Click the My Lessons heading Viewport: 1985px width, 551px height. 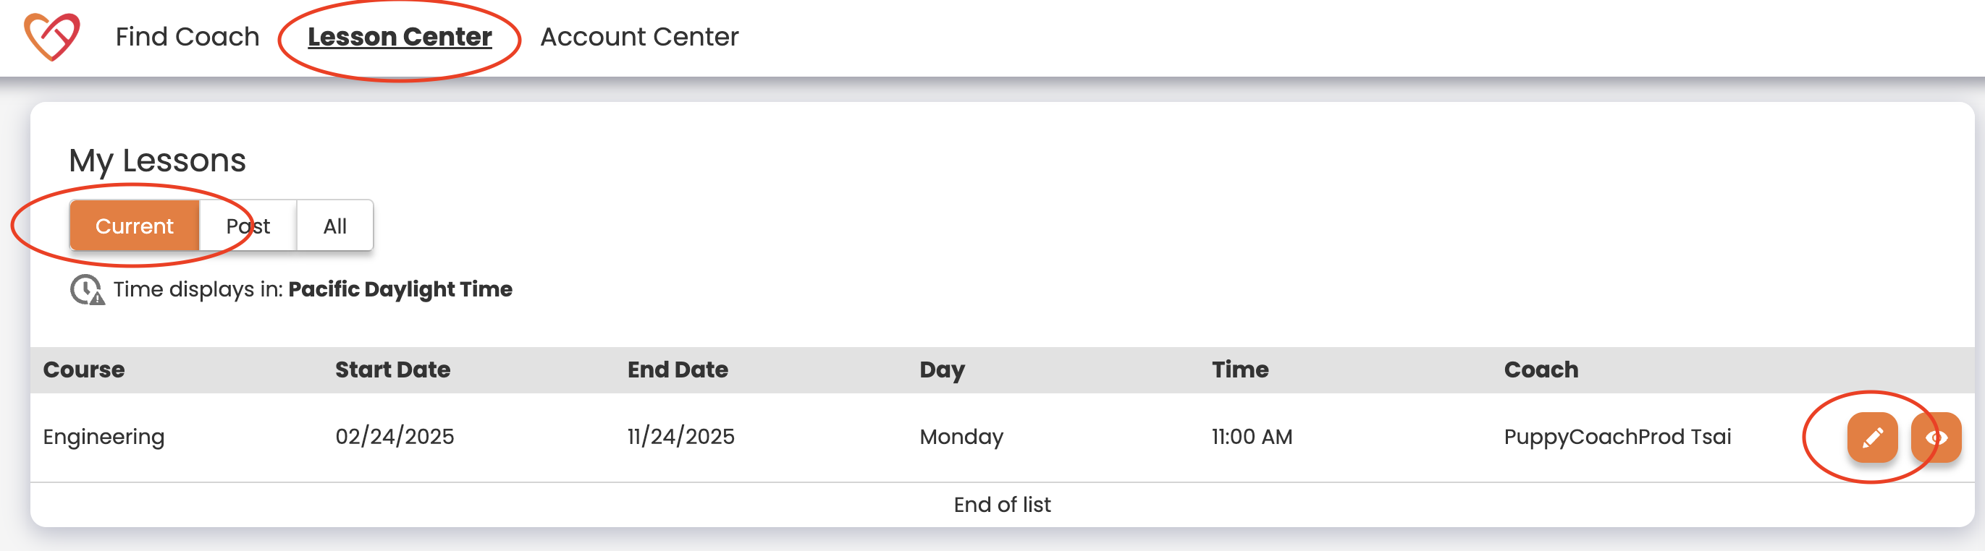pyautogui.click(x=157, y=160)
